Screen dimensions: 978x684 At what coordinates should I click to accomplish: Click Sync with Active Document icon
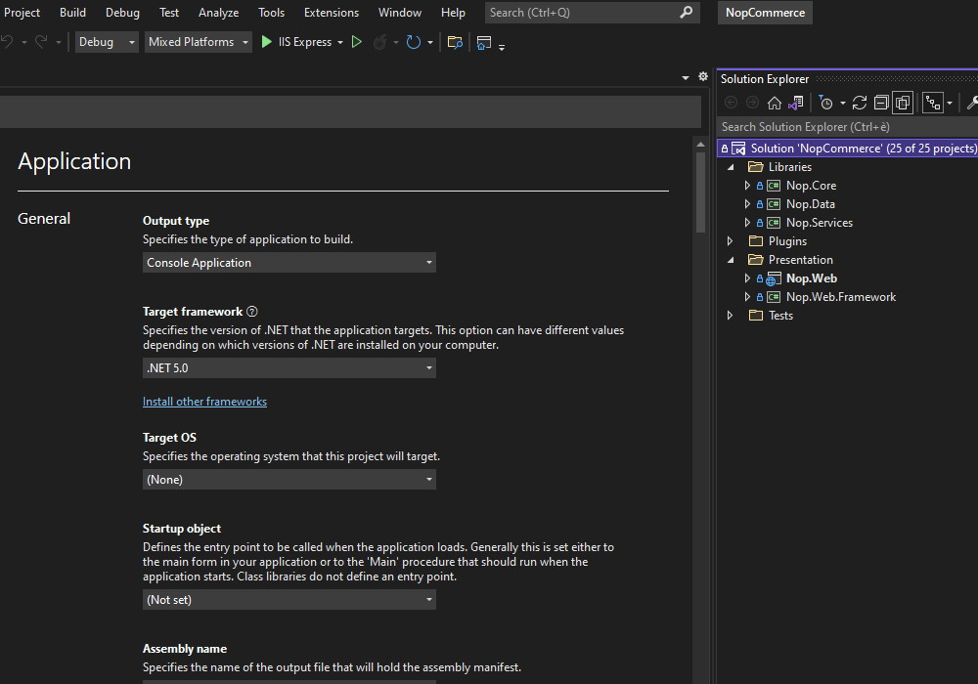click(860, 103)
